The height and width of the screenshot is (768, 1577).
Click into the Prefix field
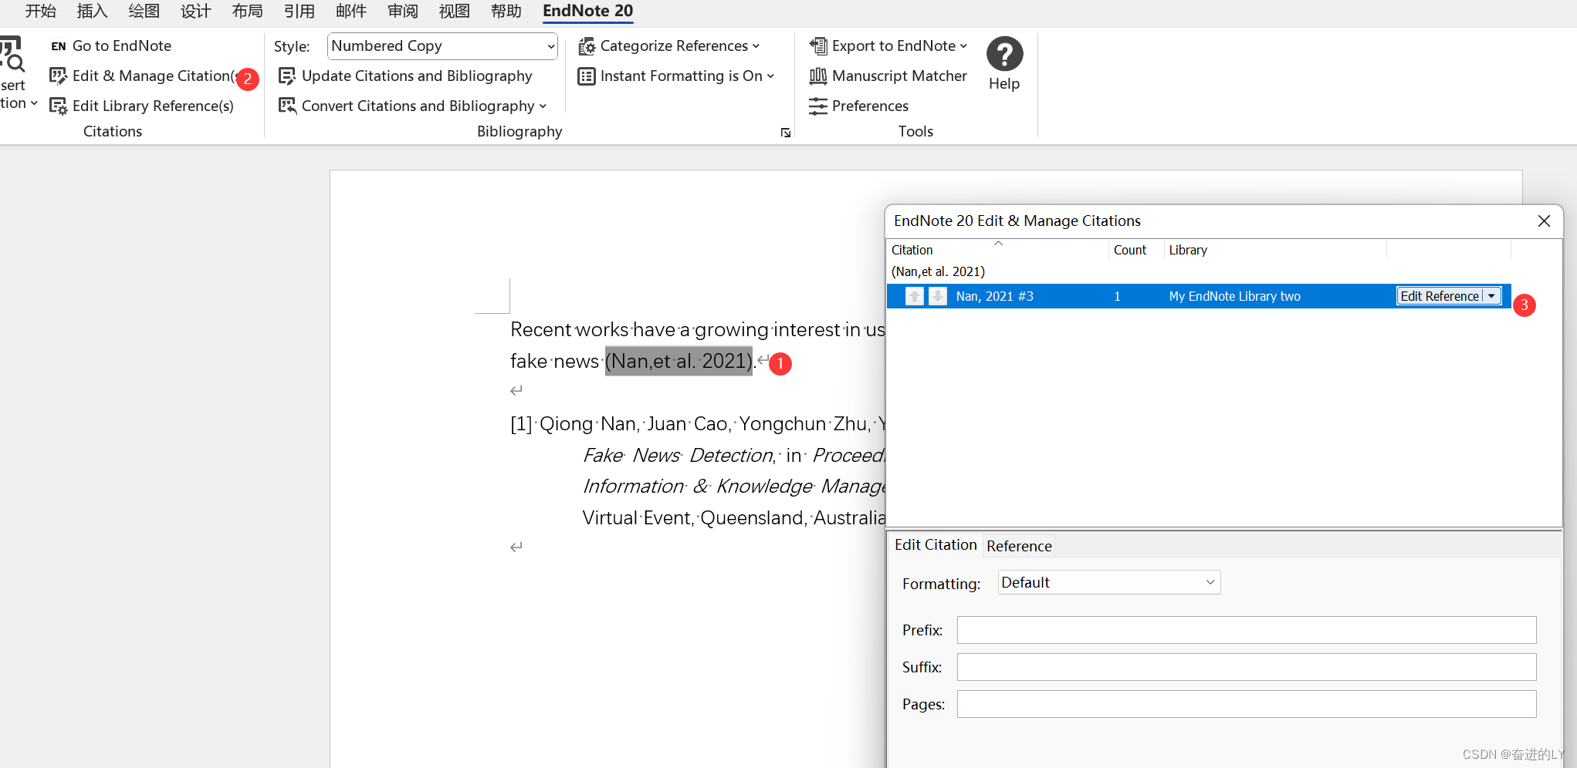pyautogui.click(x=1247, y=630)
